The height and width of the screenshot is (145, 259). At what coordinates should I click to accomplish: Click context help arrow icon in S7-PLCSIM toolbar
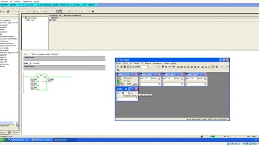(174, 66)
